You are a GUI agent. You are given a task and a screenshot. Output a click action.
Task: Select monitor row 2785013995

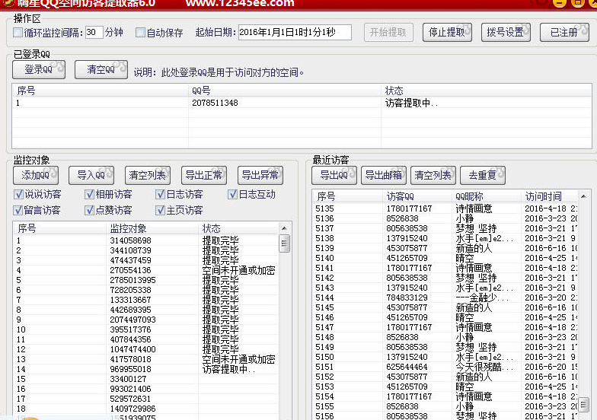click(146, 280)
